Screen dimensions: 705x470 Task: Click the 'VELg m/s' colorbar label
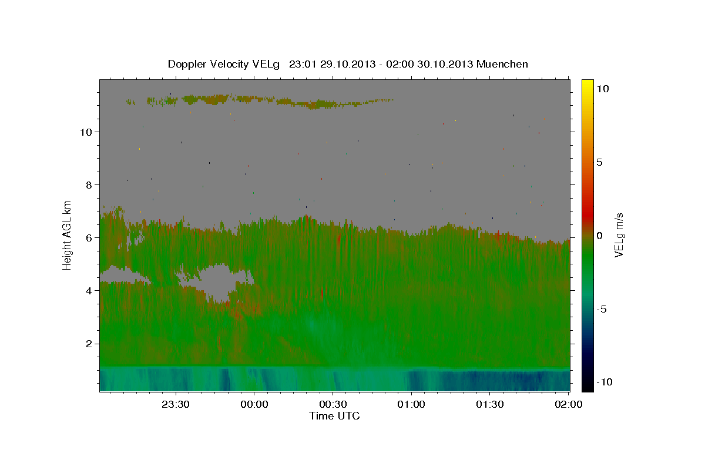[619, 235]
